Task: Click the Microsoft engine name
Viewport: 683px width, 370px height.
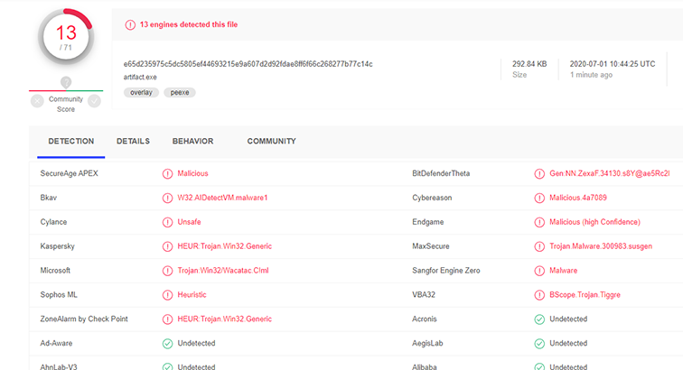Action: coord(55,271)
